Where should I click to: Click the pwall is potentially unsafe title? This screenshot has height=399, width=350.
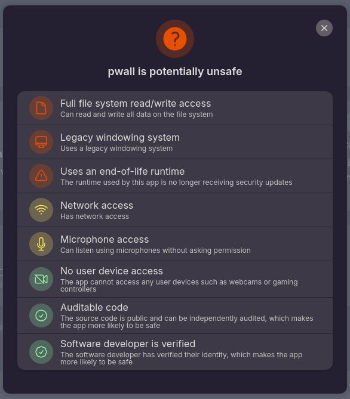175,72
